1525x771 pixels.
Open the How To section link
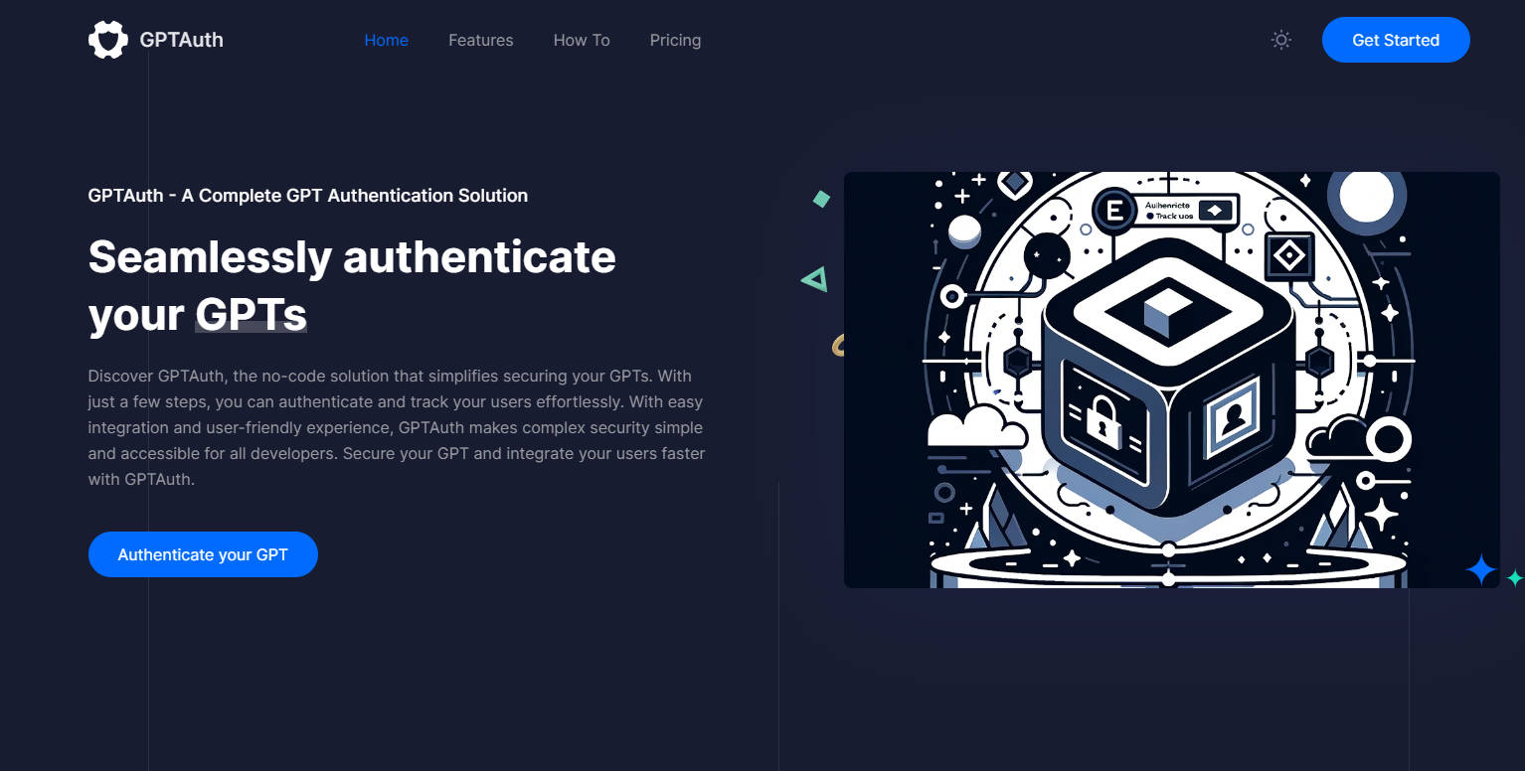[582, 40]
